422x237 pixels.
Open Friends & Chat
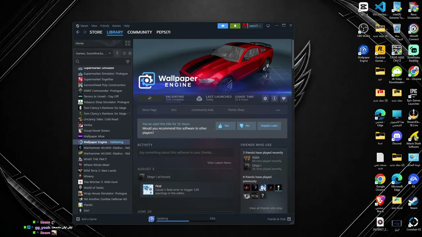pos(279,219)
